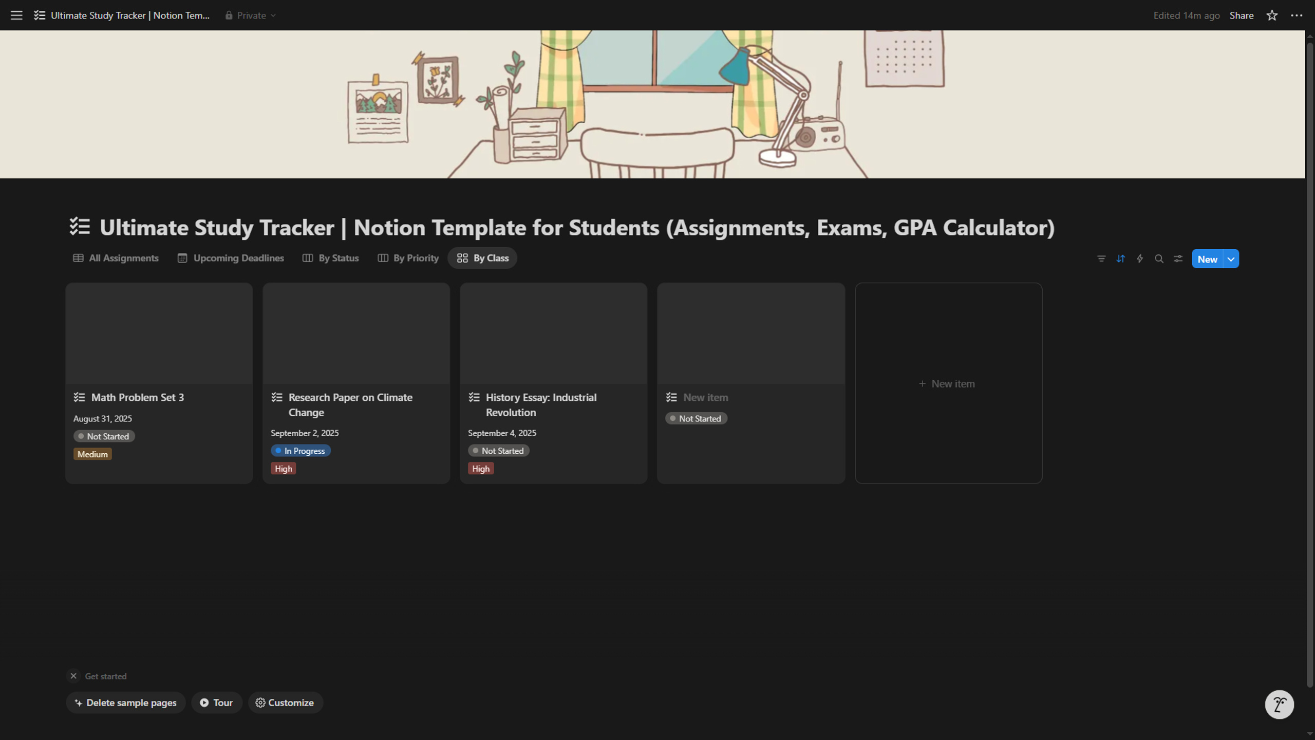
Task: Open the filter icon in view toolbar
Action: (1101, 259)
